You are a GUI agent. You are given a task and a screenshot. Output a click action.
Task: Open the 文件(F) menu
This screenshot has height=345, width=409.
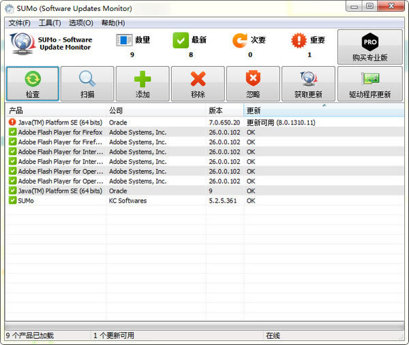[19, 23]
